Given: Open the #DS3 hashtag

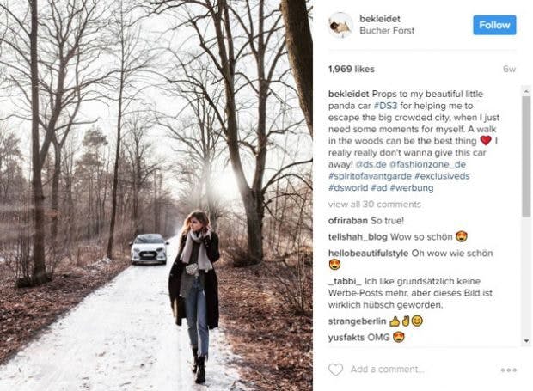Looking at the screenshot, I should (x=385, y=106).
